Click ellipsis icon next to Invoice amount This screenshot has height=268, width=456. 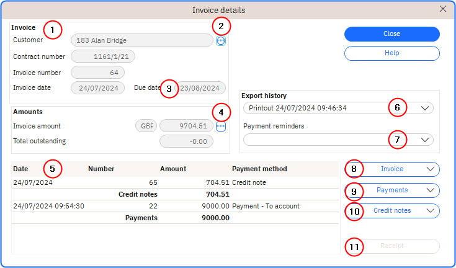(x=221, y=126)
